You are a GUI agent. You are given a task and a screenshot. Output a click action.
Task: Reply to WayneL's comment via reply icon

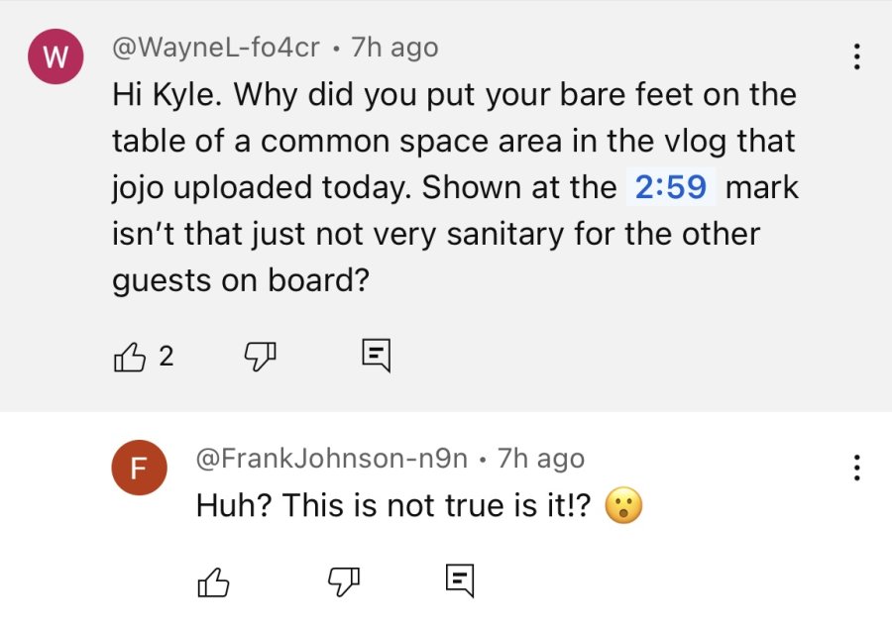[x=377, y=356]
